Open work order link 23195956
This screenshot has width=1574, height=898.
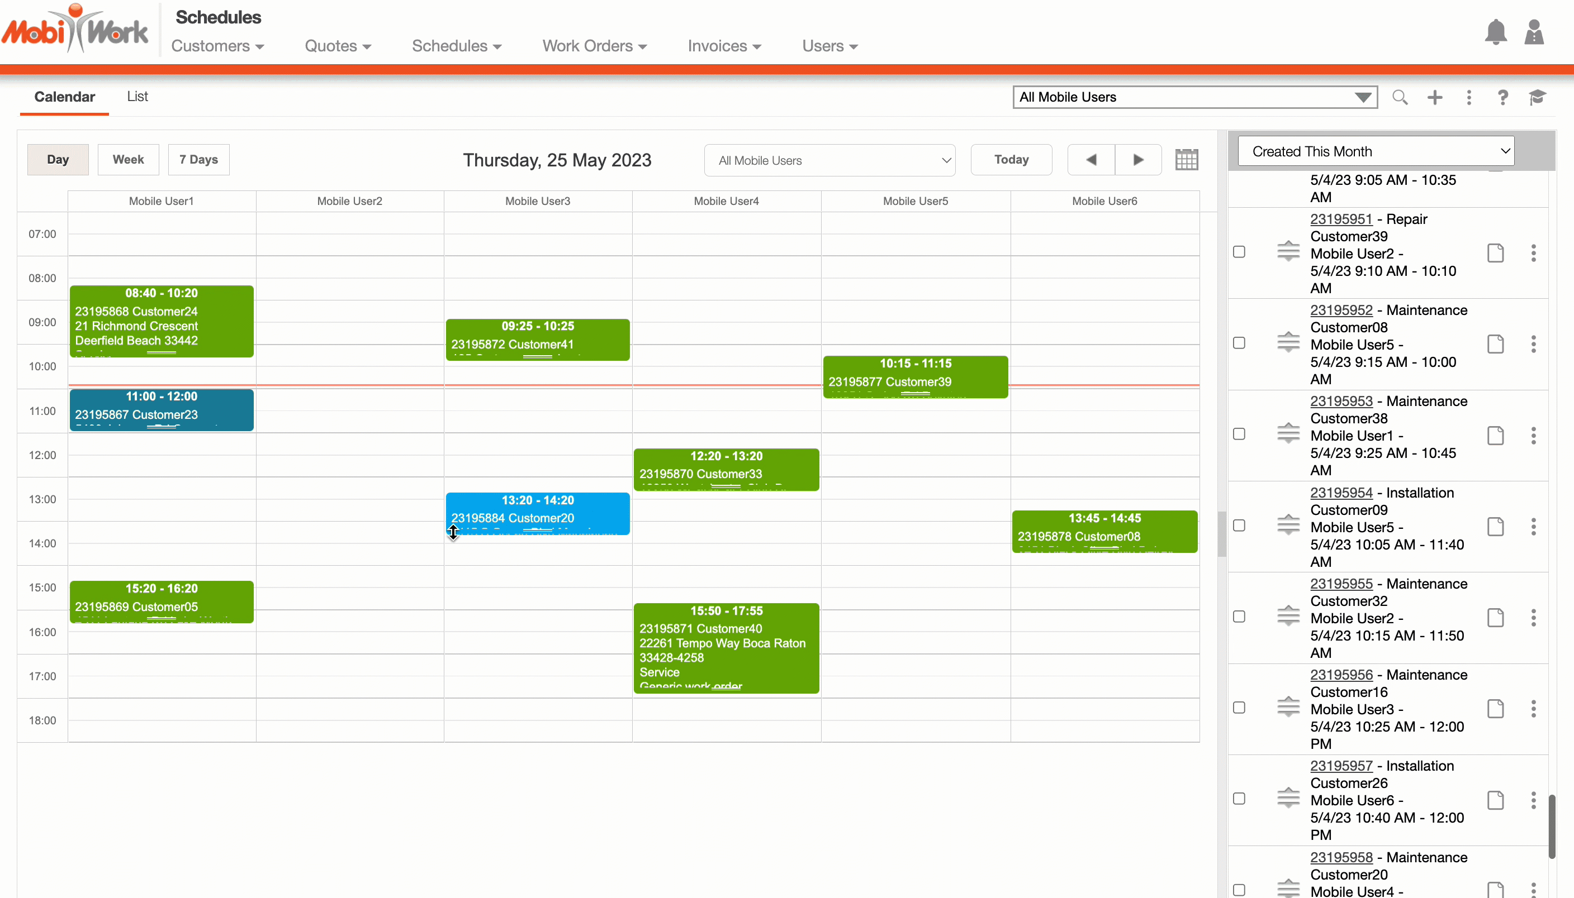click(x=1341, y=675)
